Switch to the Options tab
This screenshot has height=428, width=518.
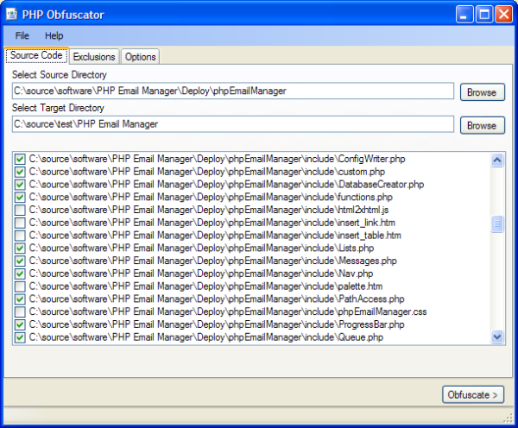140,56
